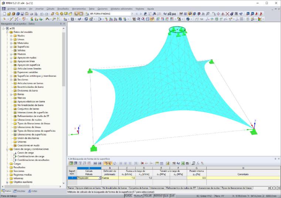Toggle the table panel display icon
281x198 pixels.
click(81, 14)
